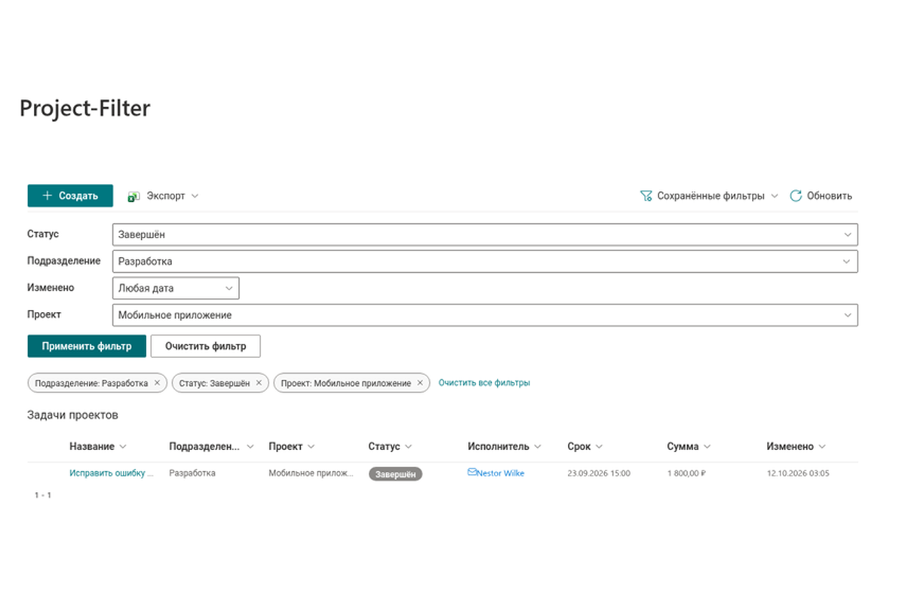Screen dimensions: 905x603
Task: Click the Nestor Wilke assignee link
Action: 501,473
